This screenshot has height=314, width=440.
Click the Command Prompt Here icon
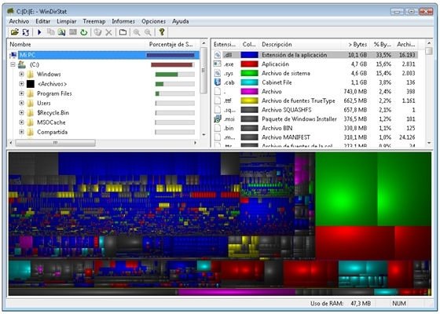[73, 32]
